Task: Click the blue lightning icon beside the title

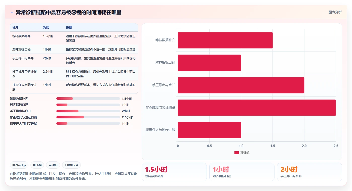Action: click(x=12, y=12)
